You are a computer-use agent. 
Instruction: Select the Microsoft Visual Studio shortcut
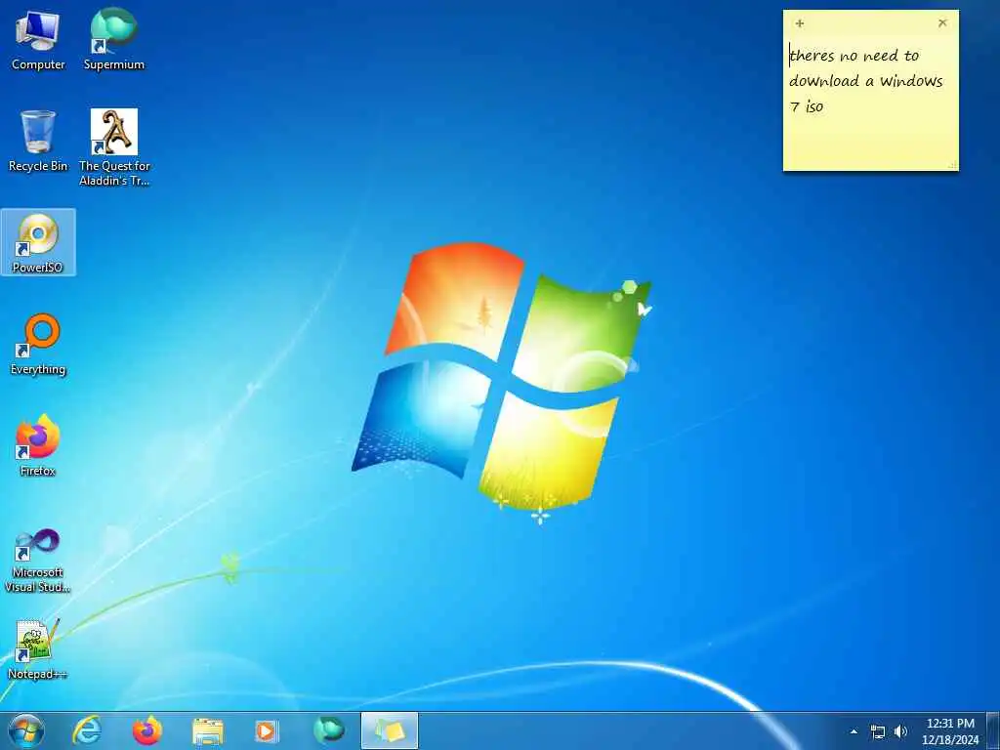click(x=38, y=561)
